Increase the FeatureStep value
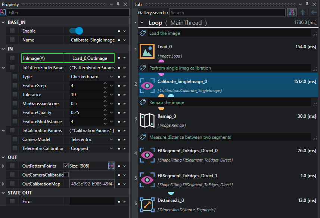 coord(105,83)
